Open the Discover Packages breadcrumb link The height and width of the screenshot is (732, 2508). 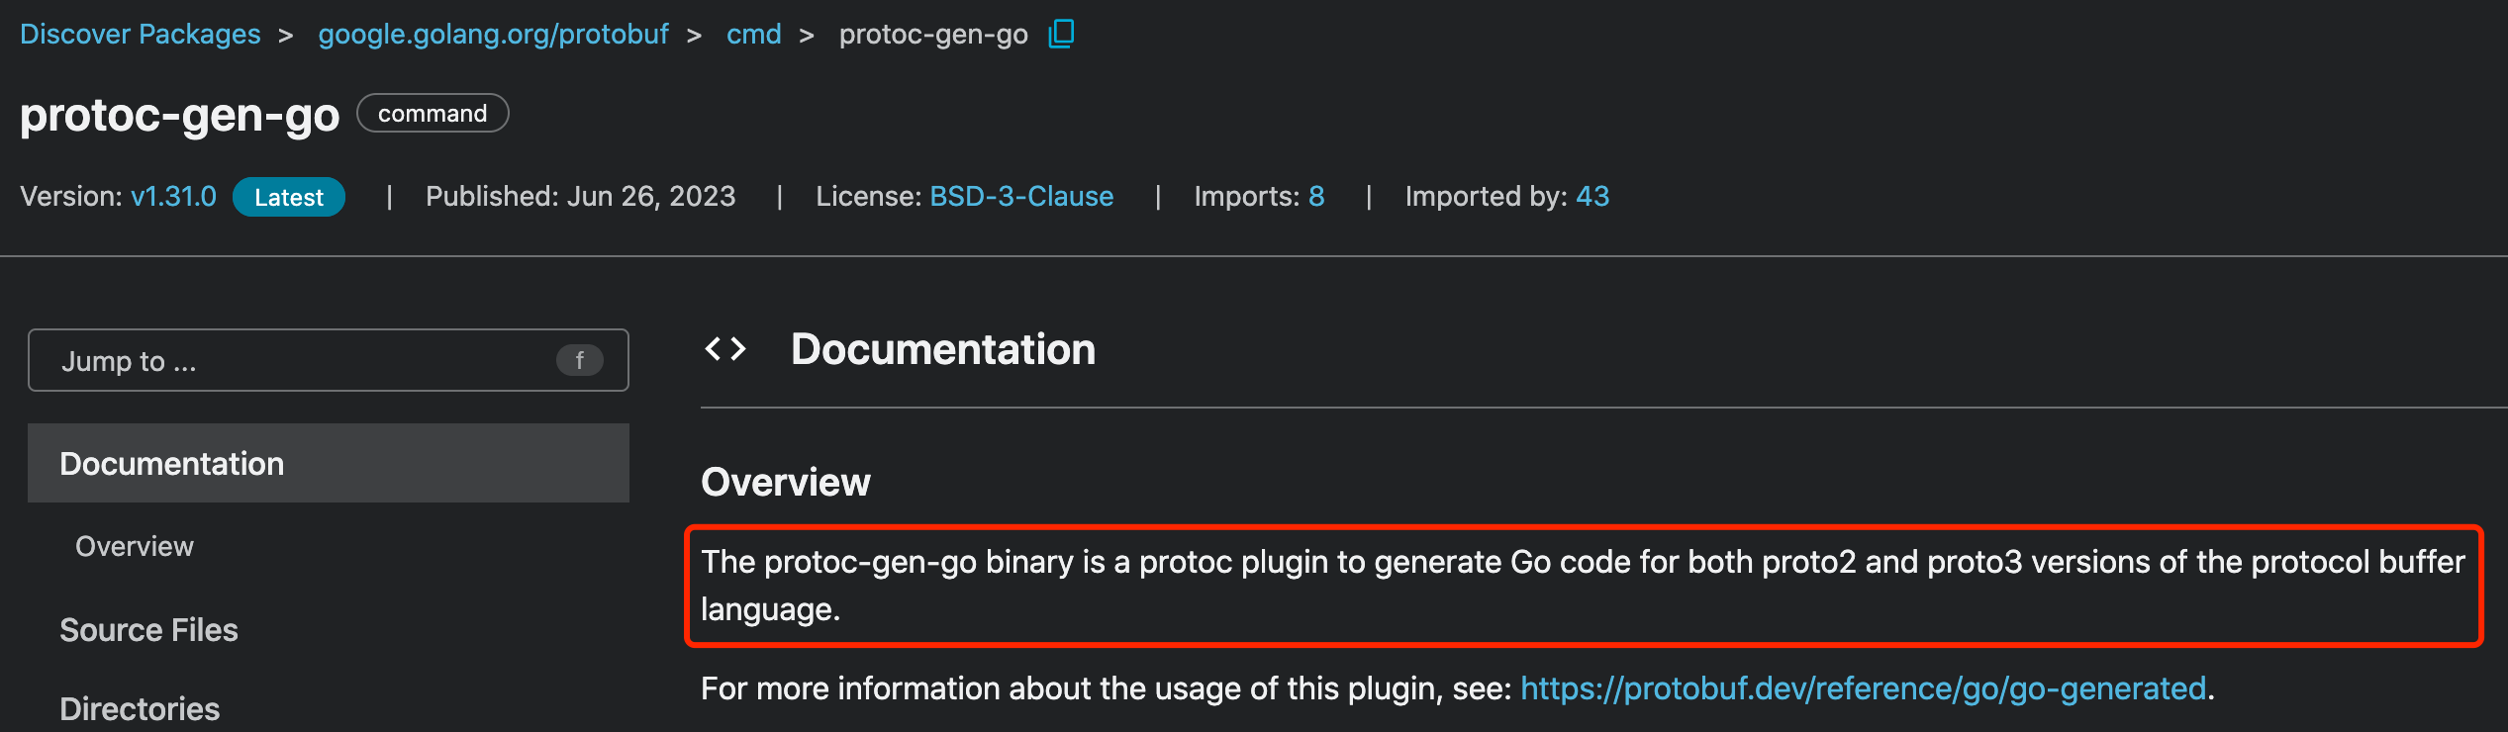click(x=141, y=35)
